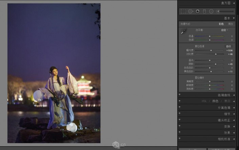The width and height of the screenshot is (239, 150).
Task: Select the Spot Removal tool
Action: click(191, 11)
